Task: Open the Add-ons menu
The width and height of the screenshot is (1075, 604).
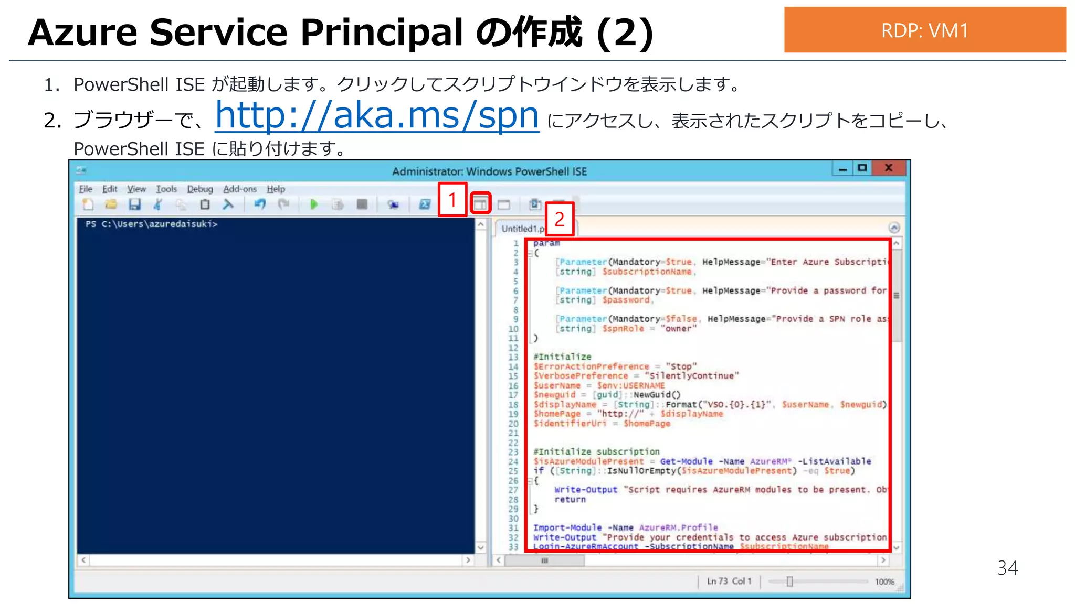Action: pos(240,189)
